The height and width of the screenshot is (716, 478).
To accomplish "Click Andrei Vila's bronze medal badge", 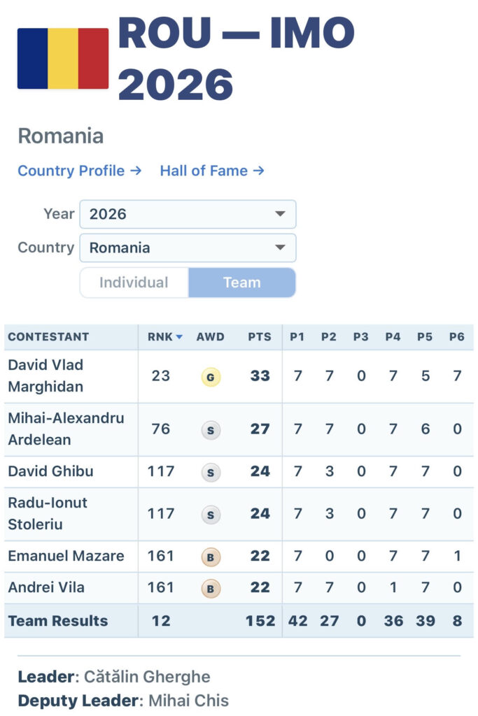I will tap(211, 589).
